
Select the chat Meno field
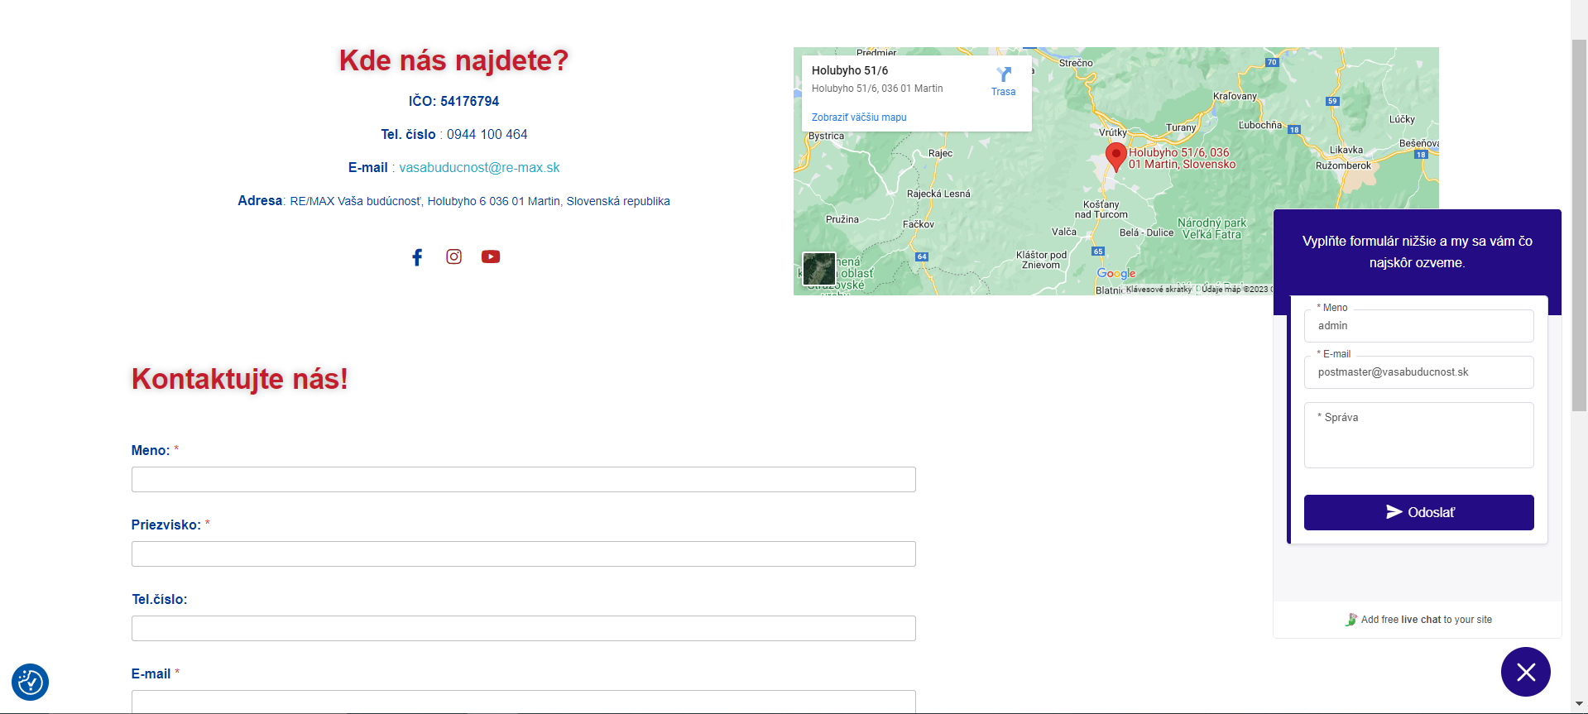click(x=1418, y=326)
